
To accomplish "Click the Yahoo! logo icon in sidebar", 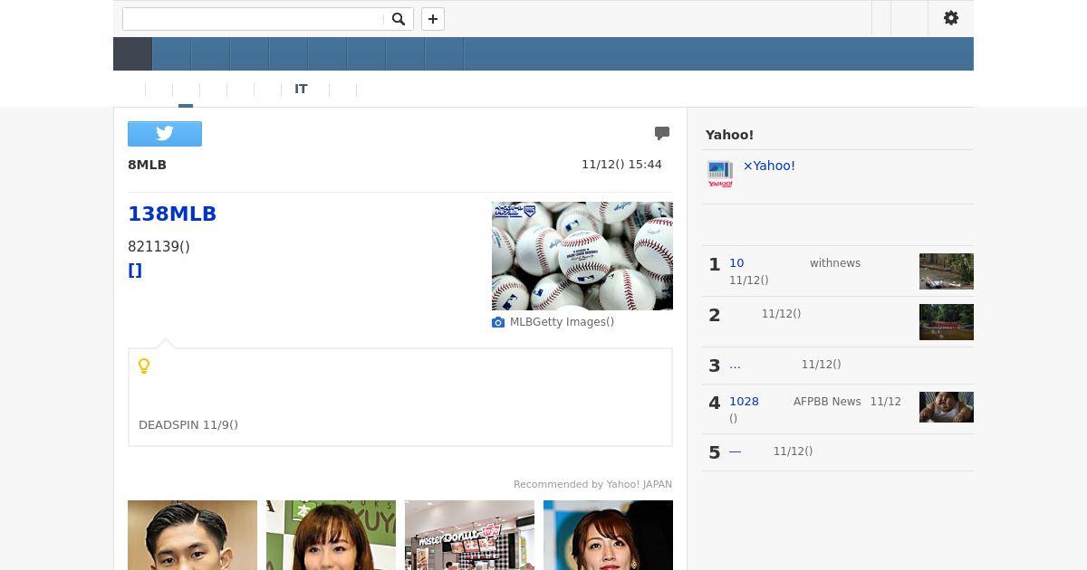I will click(x=720, y=174).
